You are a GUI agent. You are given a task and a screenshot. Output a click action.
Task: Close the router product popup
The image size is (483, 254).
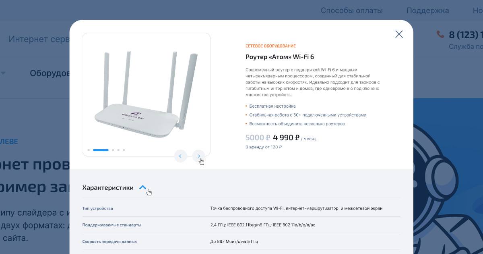pyautogui.click(x=399, y=34)
